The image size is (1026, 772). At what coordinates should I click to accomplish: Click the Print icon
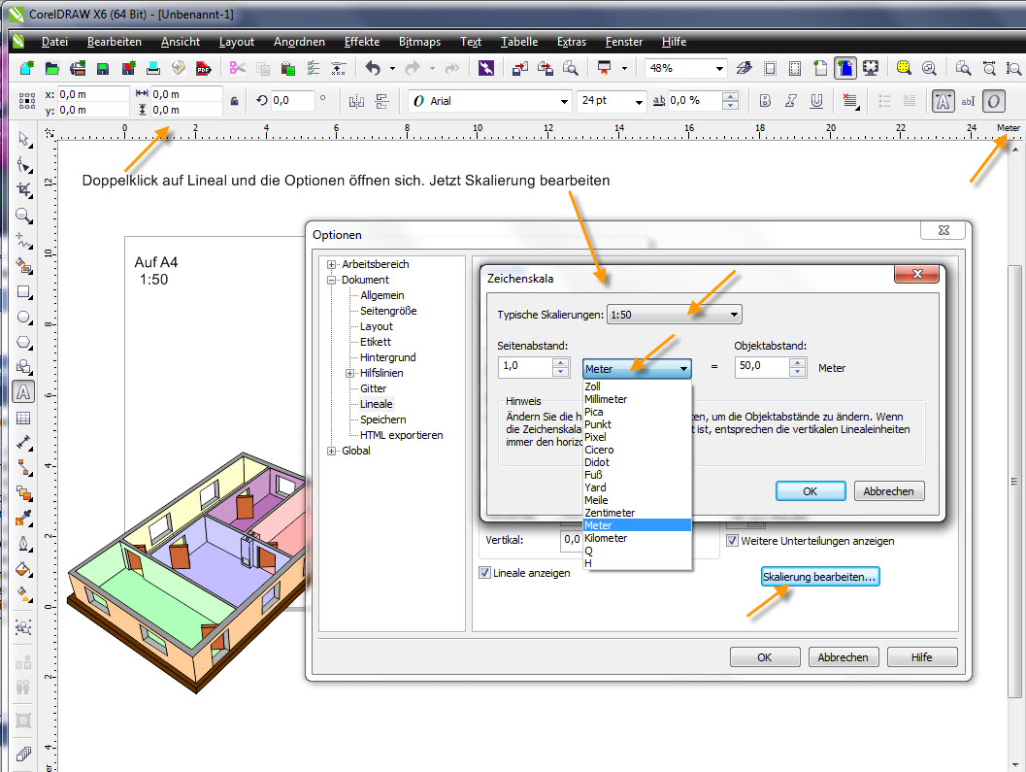click(x=153, y=68)
